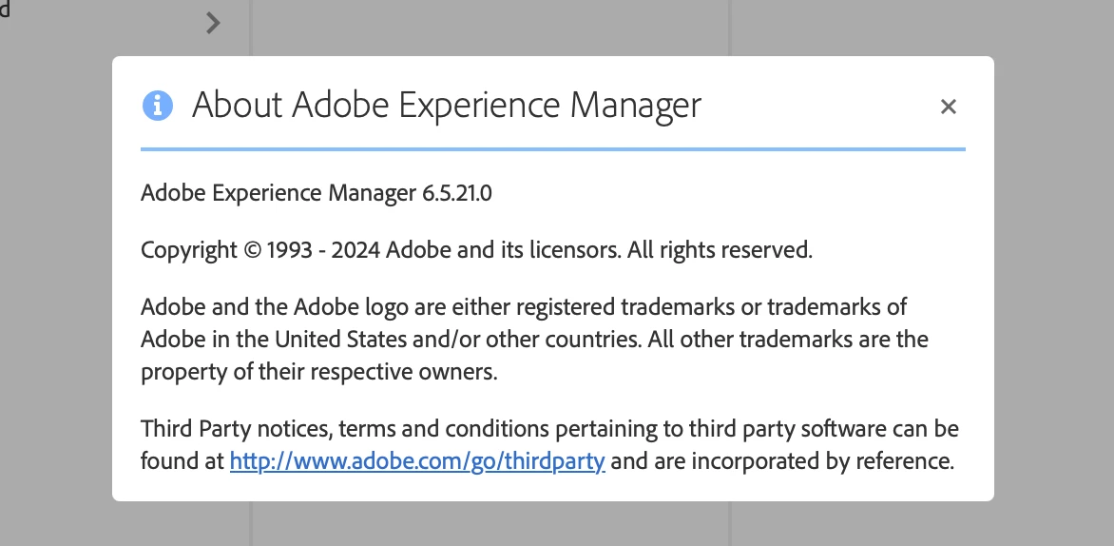Click the 1993 - 2024 year range

click(x=325, y=251)
